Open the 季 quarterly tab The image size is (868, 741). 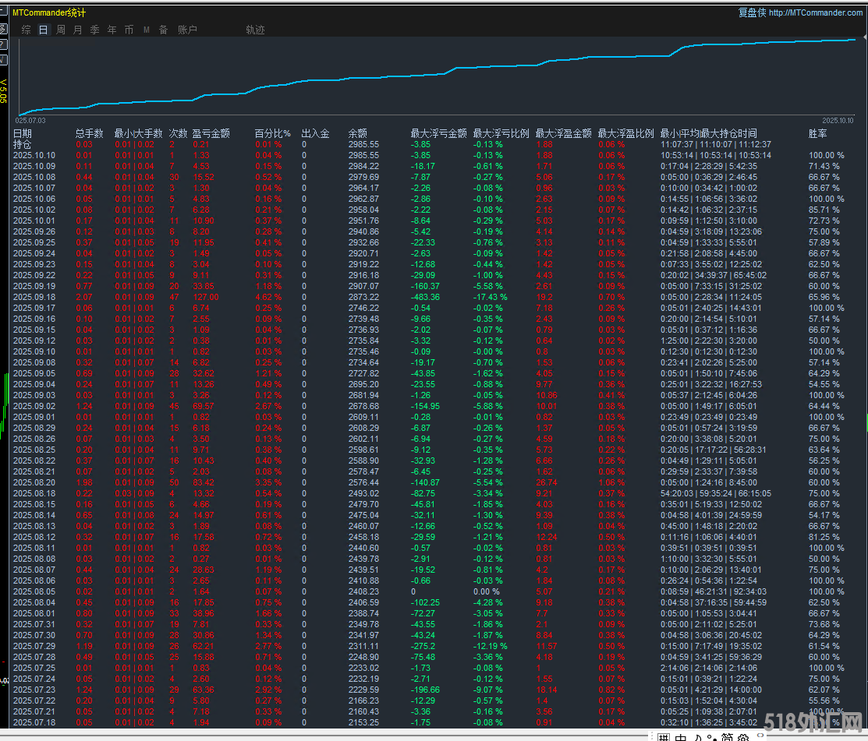(94, 30)
